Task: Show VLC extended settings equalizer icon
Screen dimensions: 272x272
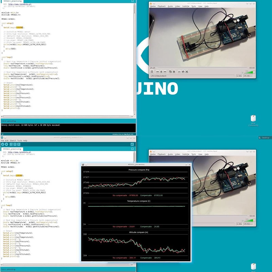Action: (174, 71)
